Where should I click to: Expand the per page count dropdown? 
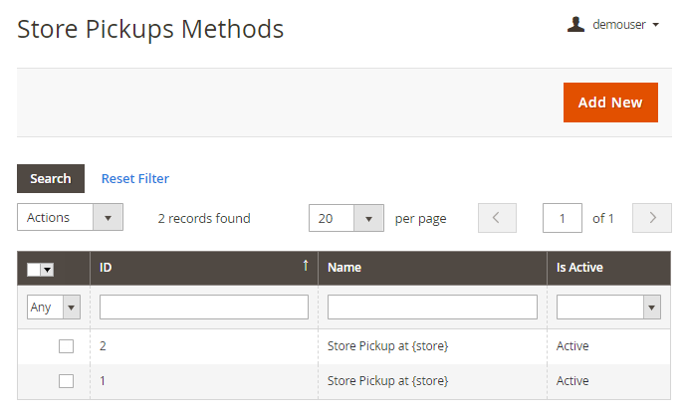(345, 218)
